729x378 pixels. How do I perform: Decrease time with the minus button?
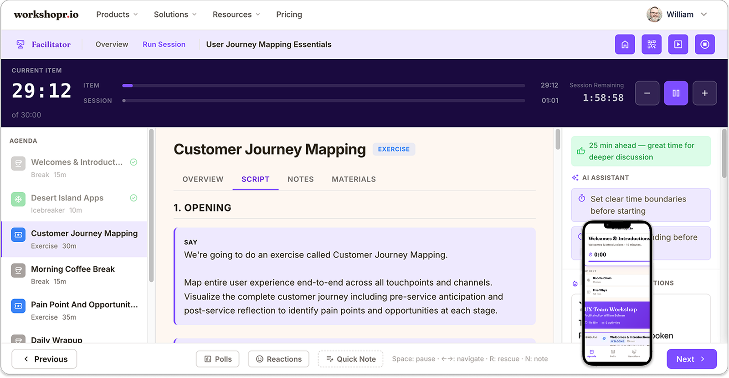(647, 93)
